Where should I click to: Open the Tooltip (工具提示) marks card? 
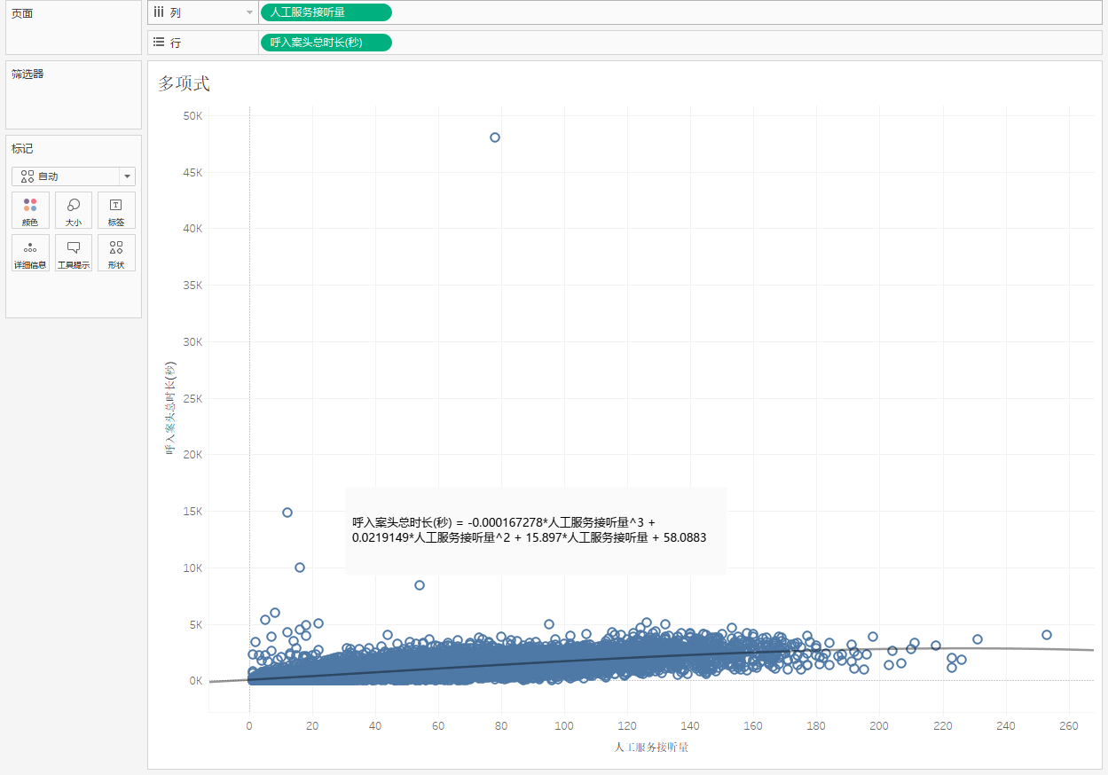74,253
